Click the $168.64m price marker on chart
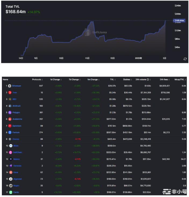189x197 pixels. 179,20
